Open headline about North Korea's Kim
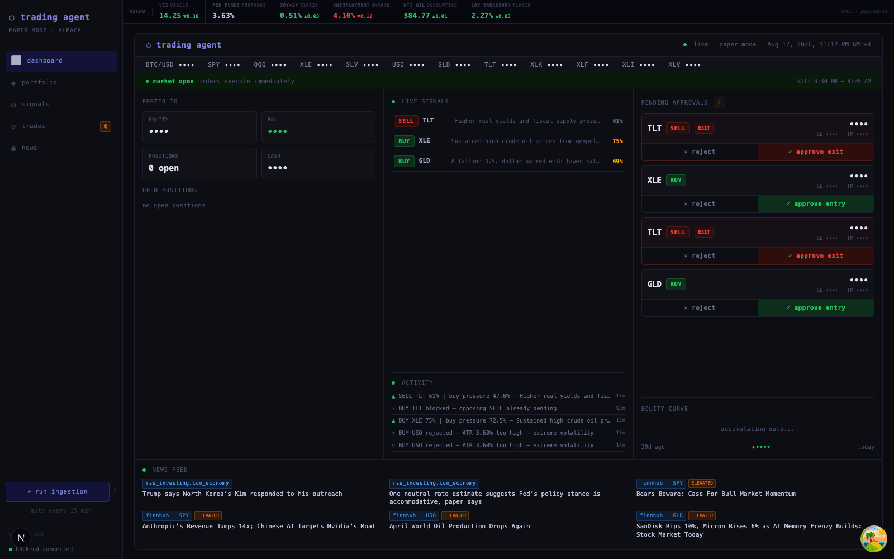Image resolution: width=894 pixels, height=559 pixels. 242,494
